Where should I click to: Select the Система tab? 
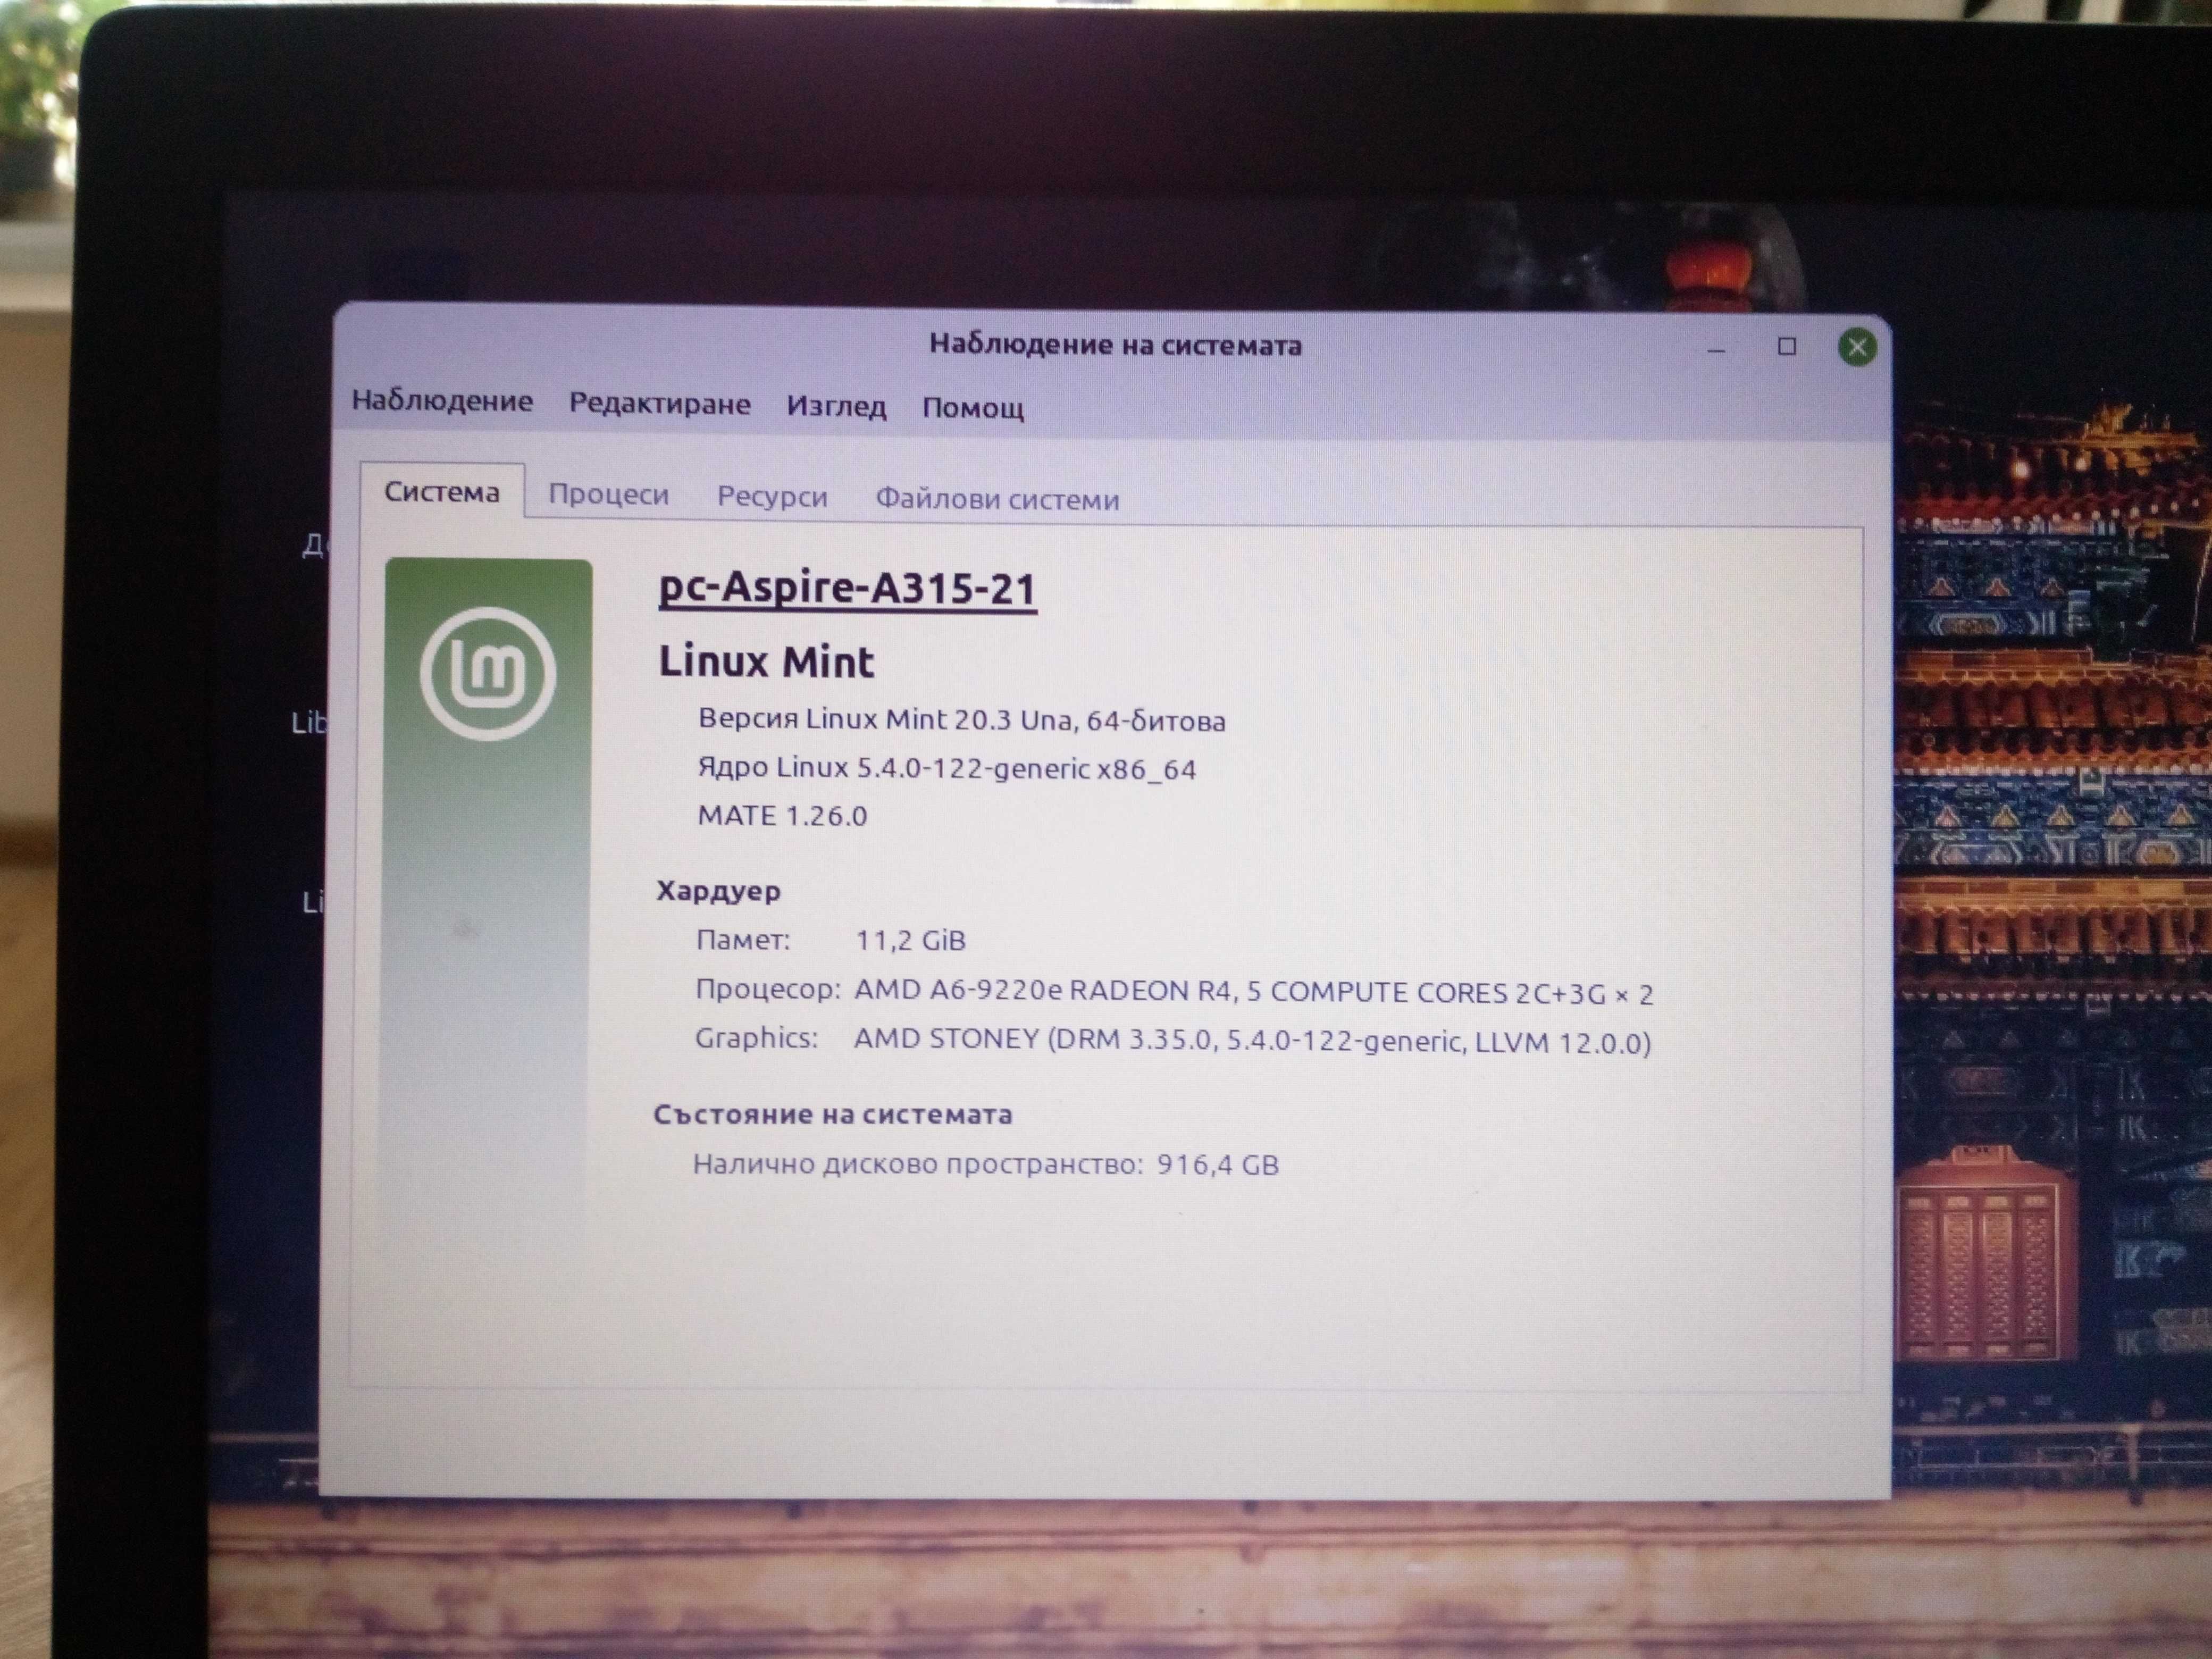442,492
